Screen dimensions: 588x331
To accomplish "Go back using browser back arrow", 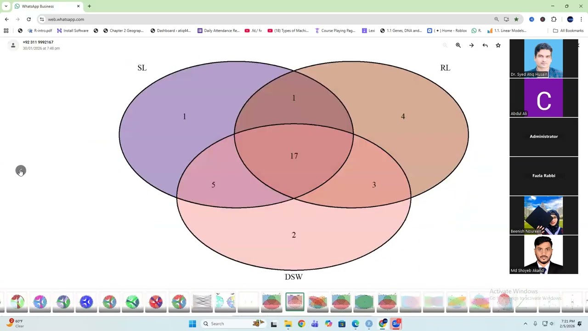I will 6,19.
